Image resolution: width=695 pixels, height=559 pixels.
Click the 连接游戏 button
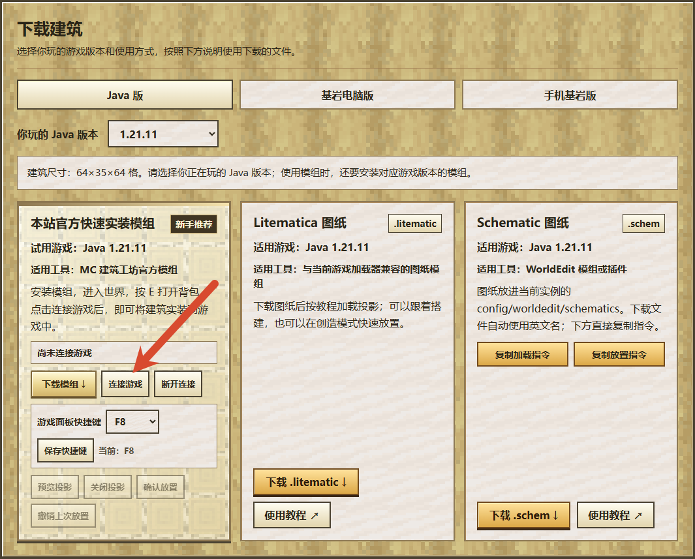(x=125, y=384)
